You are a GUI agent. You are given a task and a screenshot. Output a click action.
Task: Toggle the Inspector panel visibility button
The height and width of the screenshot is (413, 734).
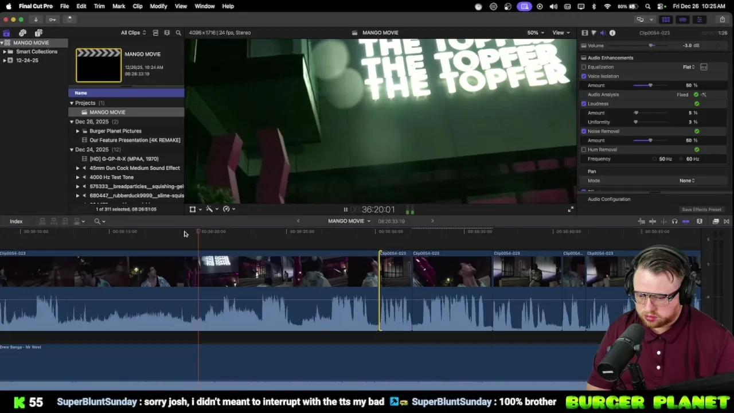(x=699, y=20)
